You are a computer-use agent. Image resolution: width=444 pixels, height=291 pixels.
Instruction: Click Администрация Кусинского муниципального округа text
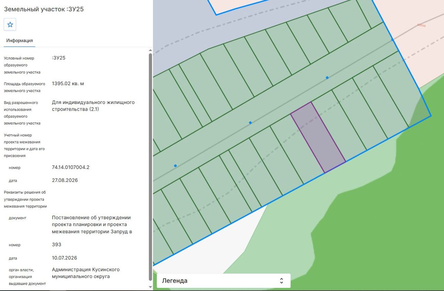pos(86,273)
